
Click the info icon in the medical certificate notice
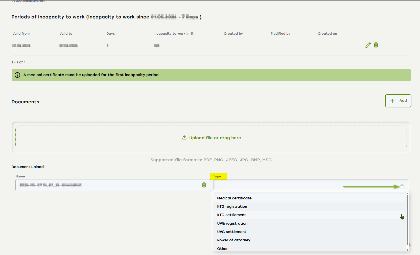point(17,75)
